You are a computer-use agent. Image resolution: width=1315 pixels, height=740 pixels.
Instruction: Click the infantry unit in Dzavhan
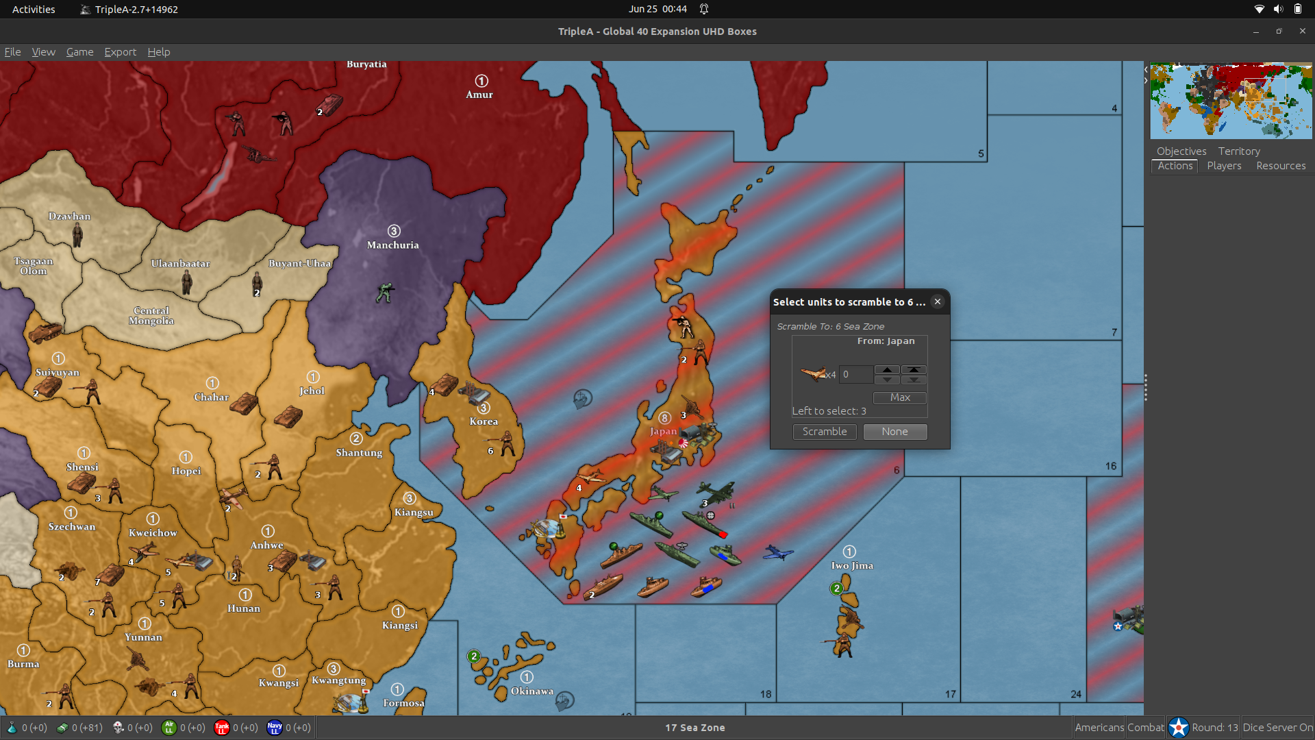[77, 235]
